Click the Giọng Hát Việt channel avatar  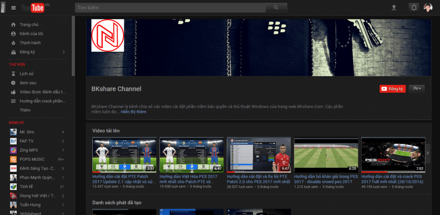[x=13, y=196]
